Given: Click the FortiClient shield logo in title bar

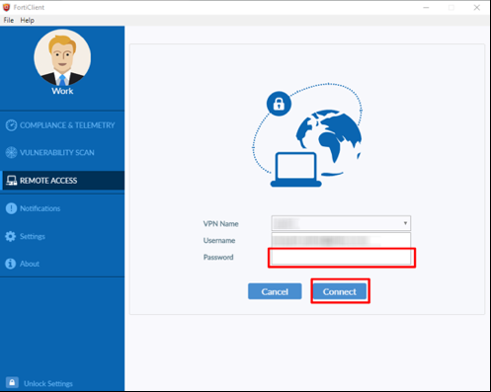Looking at the screenshot, I should pos(6,7).
